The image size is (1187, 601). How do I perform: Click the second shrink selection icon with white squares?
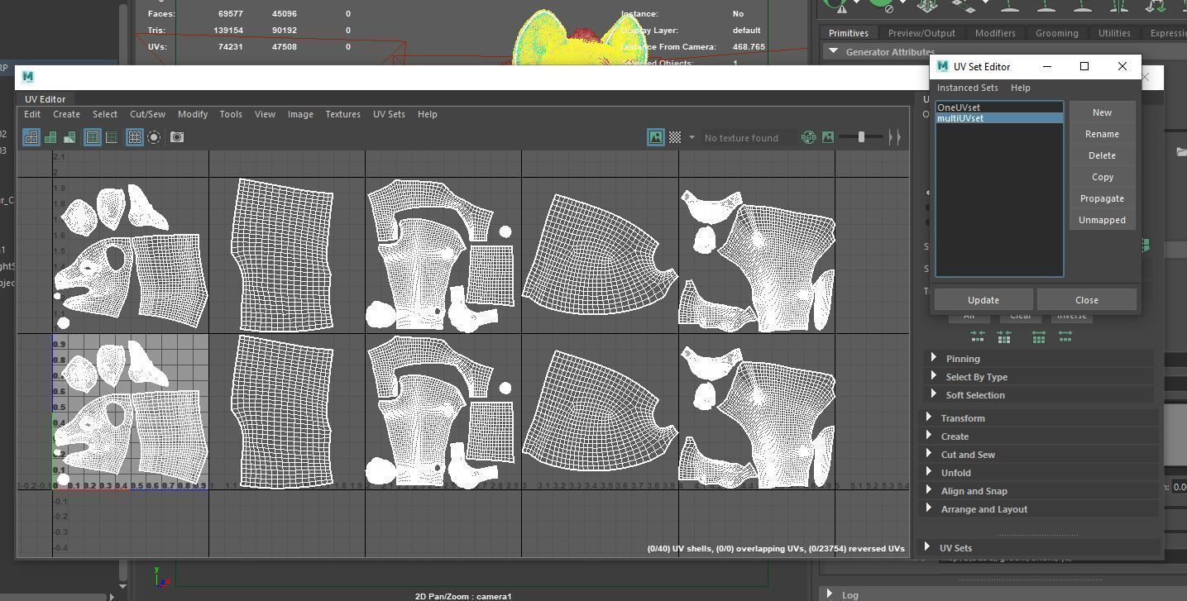[x=1004, y=336]
